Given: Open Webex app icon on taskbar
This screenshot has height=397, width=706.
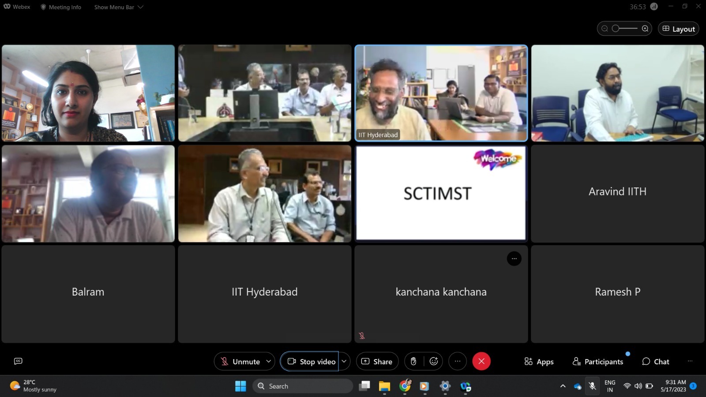Looking at the screenshot, I should click(466, 386).
